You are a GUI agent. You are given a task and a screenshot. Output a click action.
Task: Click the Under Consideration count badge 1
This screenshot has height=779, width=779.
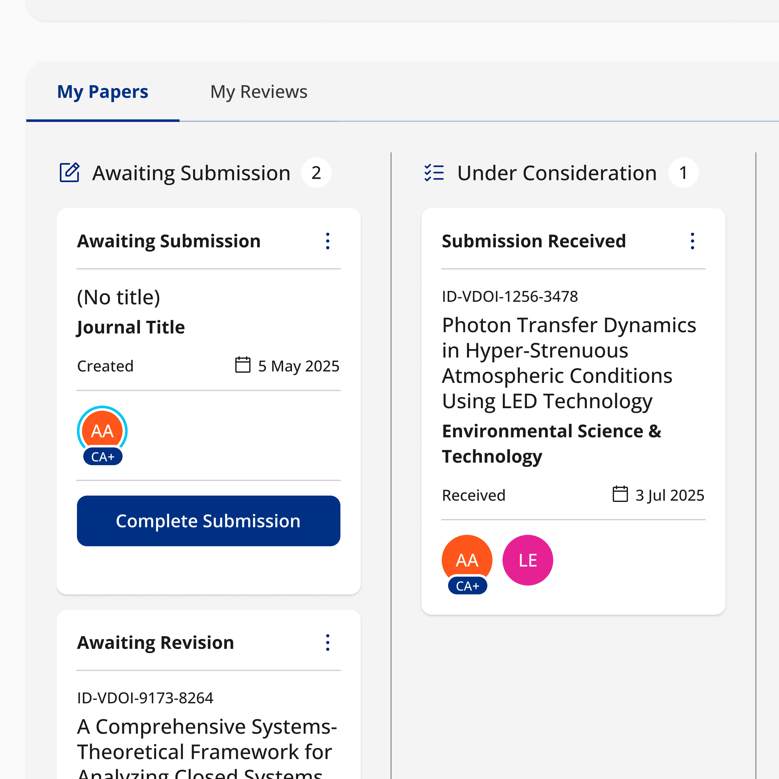[683, 173]
